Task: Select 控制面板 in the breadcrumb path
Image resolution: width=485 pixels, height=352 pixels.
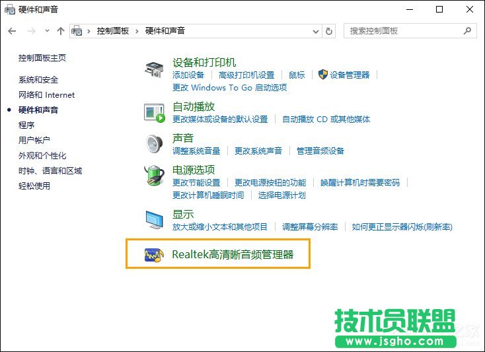Action: (x=112, y=30)
